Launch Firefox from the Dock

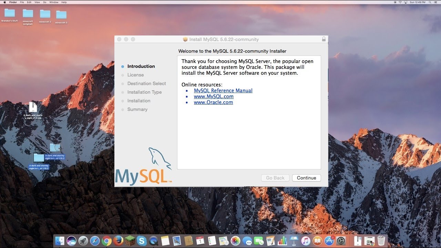(118, 241)
